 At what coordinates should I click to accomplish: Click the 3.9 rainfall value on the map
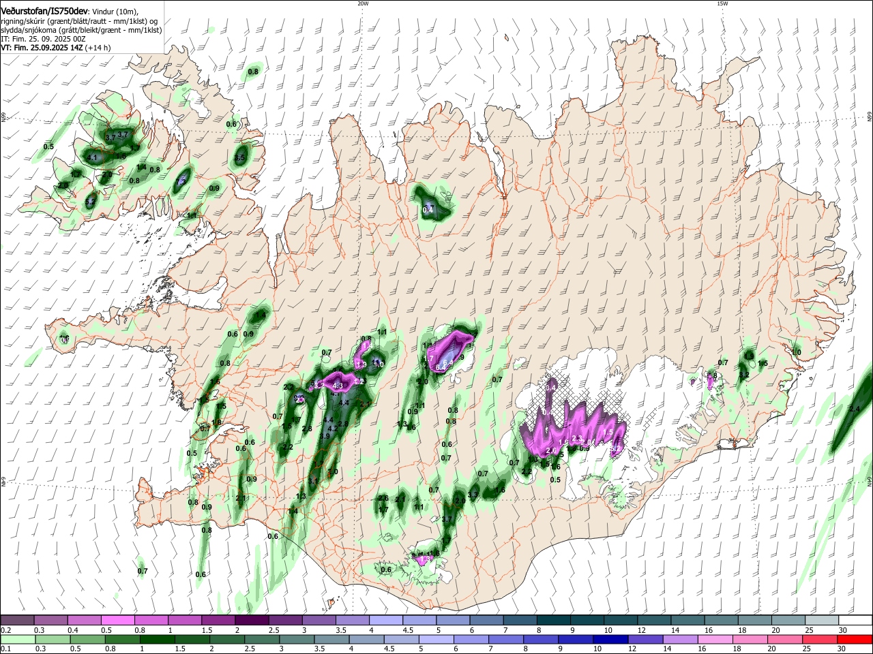click(326, 436)
